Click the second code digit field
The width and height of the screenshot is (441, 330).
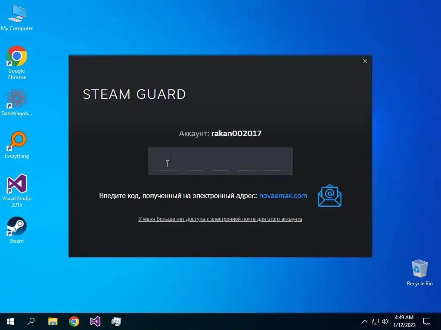click(195, 162)
